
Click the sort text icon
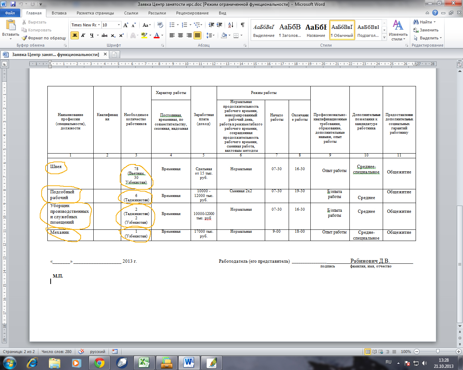click(231, 25)
